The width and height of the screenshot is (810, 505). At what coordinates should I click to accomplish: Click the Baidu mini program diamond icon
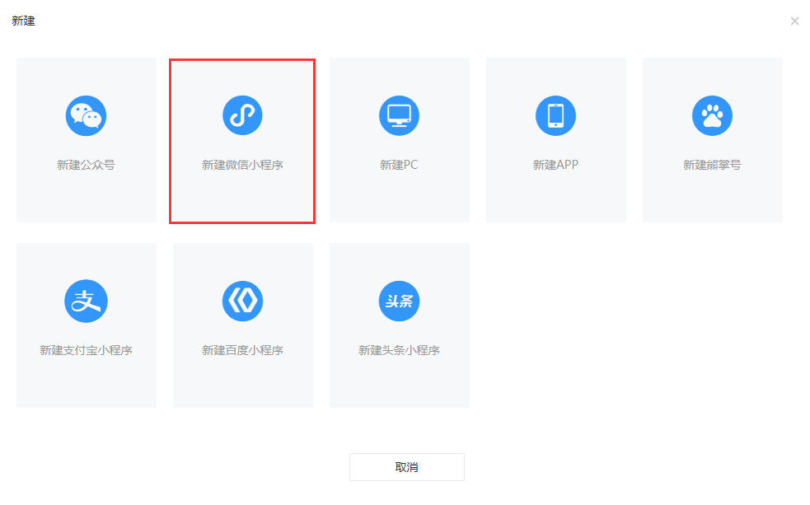pyautogui.click(x=242, y=301)
